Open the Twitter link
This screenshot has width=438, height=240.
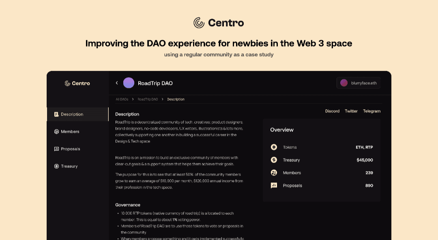pyautogui.click(x=351, y=111)
